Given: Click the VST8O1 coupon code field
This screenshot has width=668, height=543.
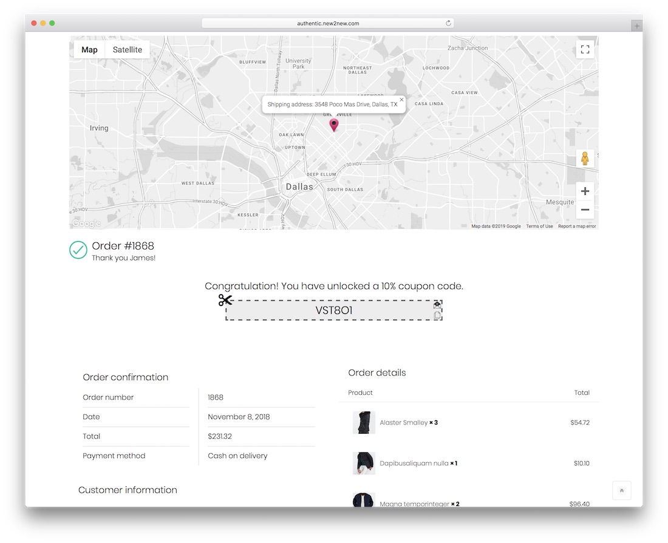Looking at the screenshot, I should tap(333, 310).
